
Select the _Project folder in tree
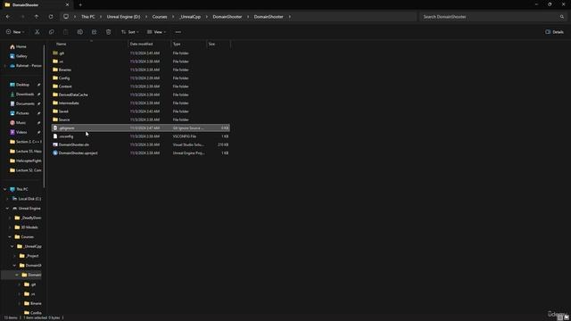pyautogui.click(x=29, y=256)
